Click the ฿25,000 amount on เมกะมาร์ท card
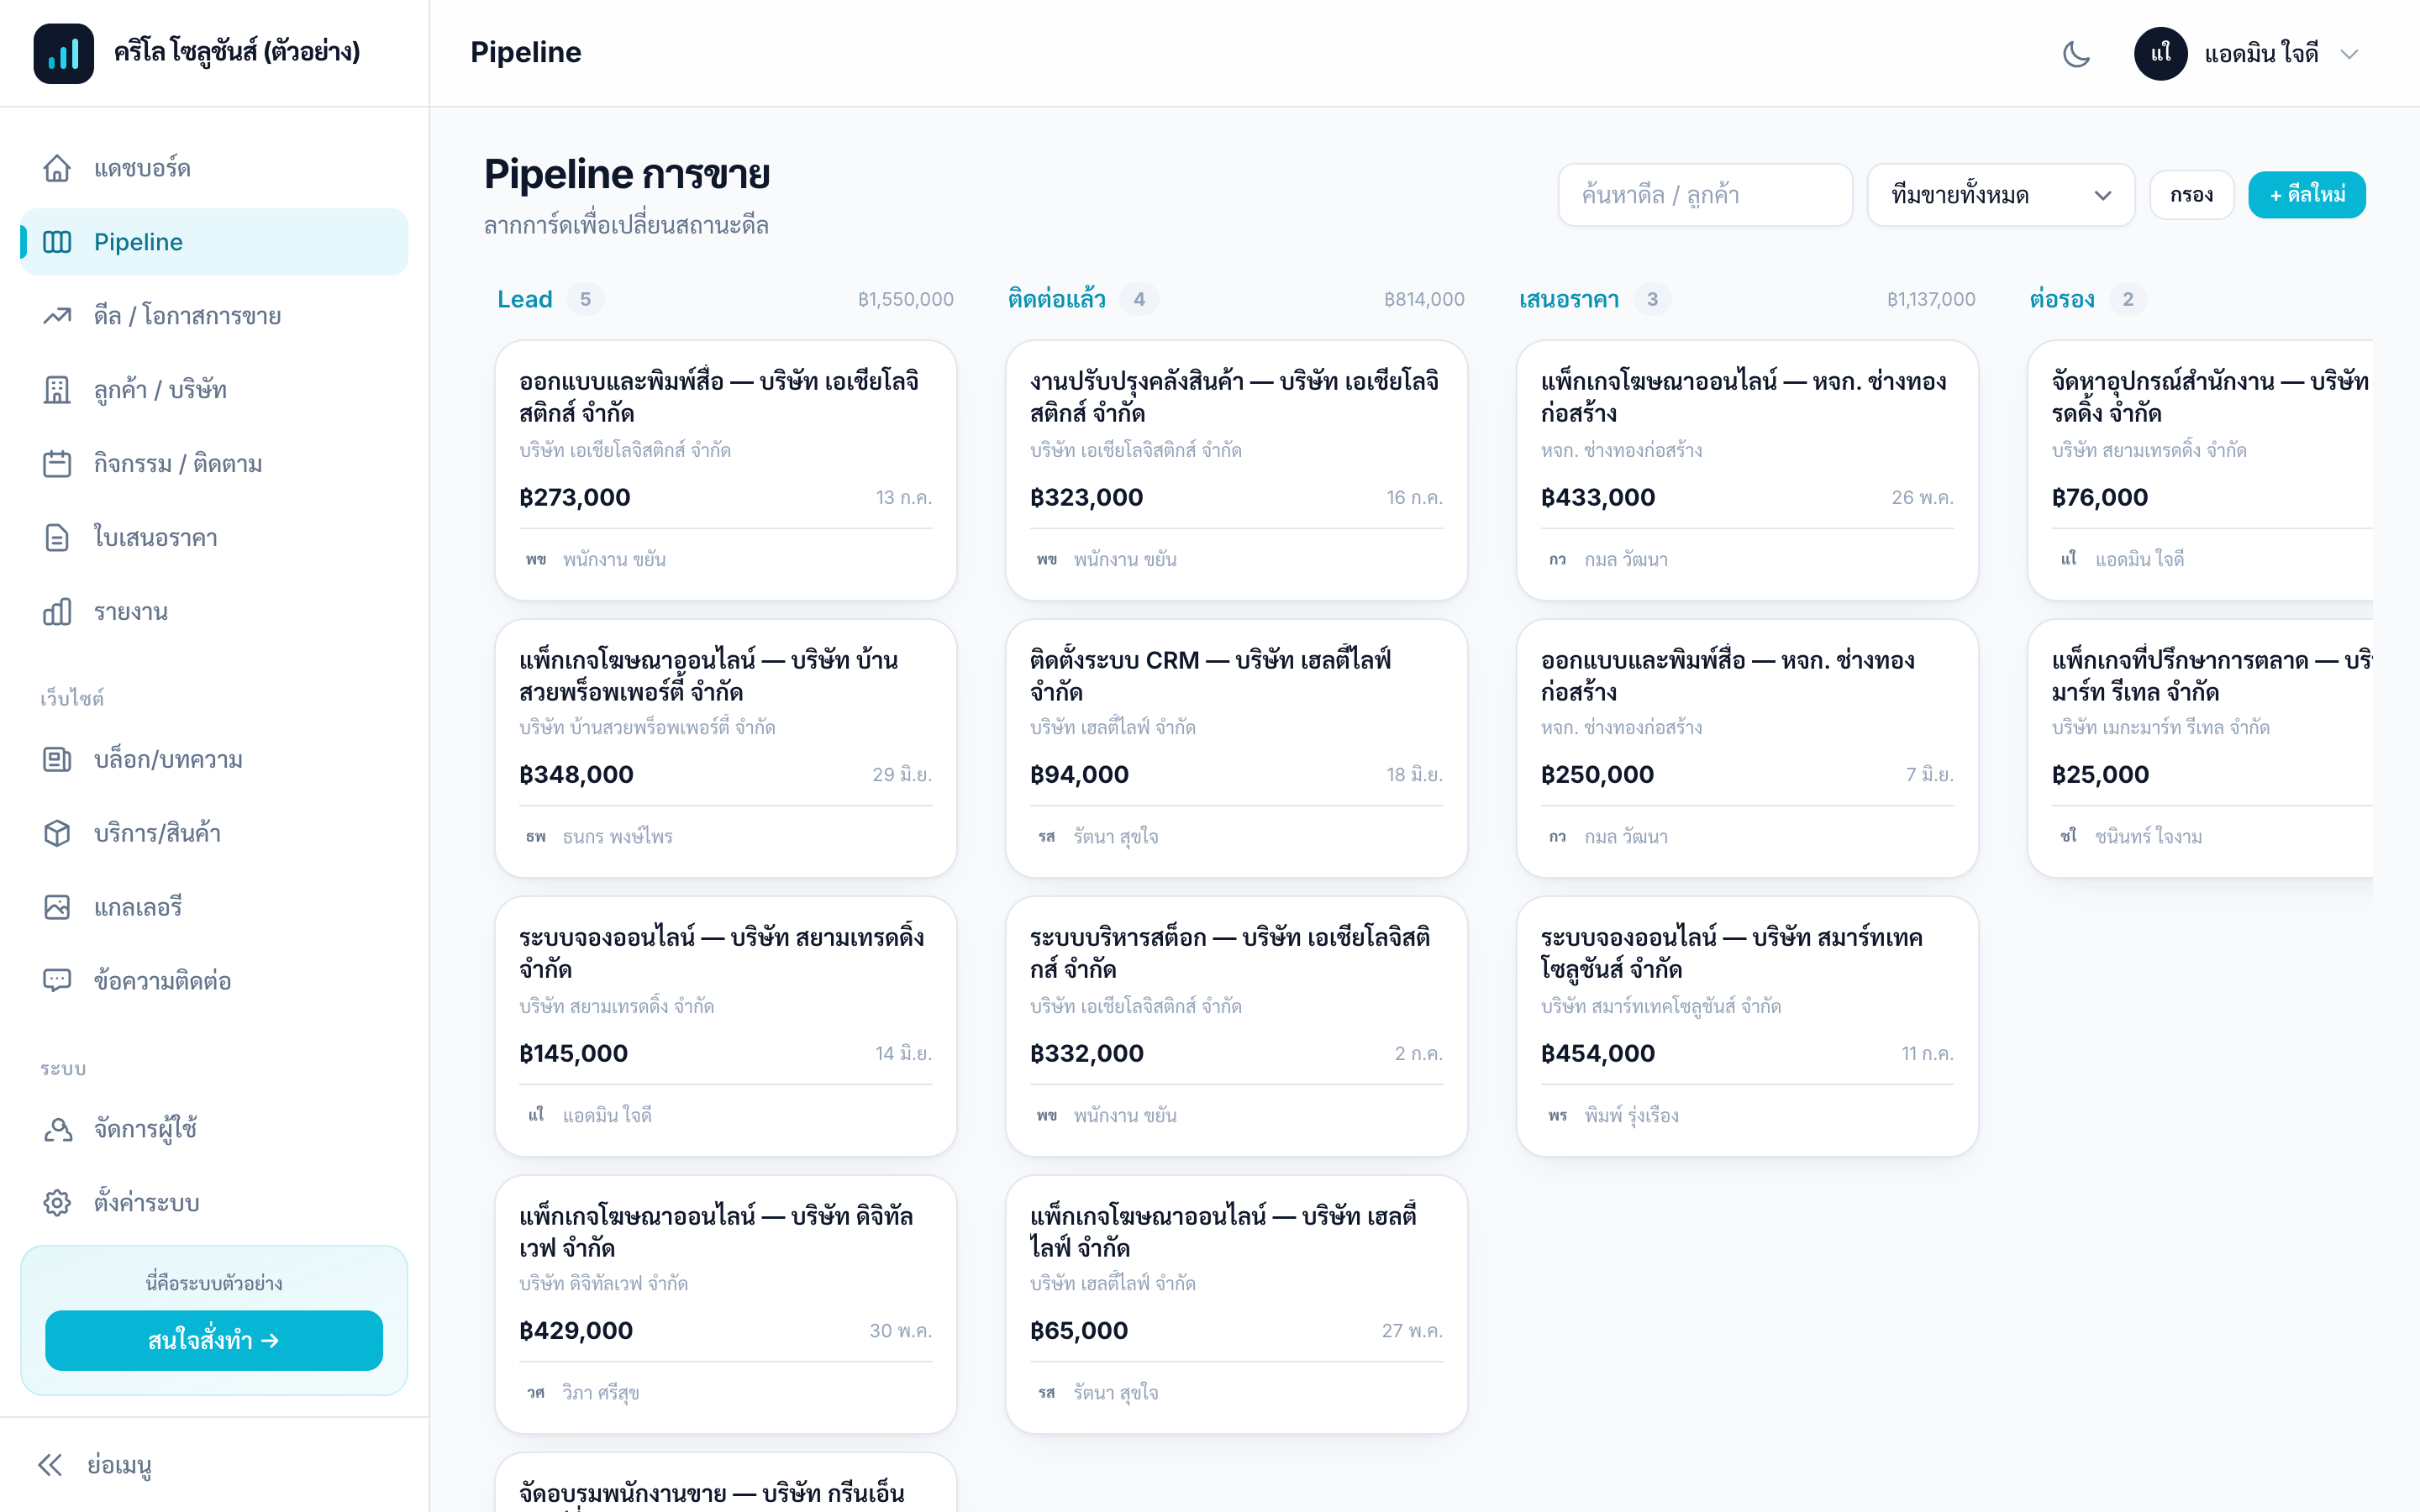This screenshot has height=1512, width=2420. (2100, 774)
